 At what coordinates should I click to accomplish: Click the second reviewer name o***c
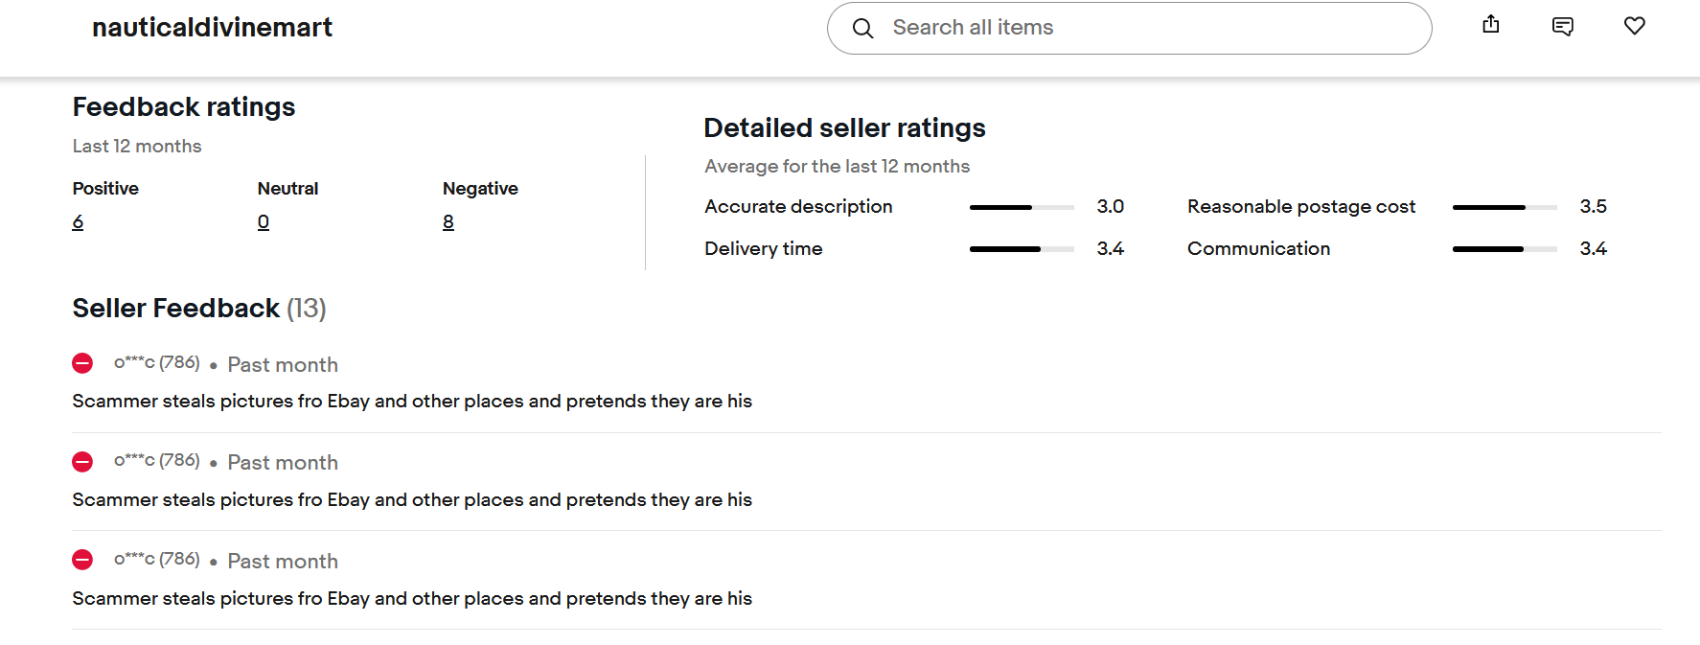coord(134,461)
